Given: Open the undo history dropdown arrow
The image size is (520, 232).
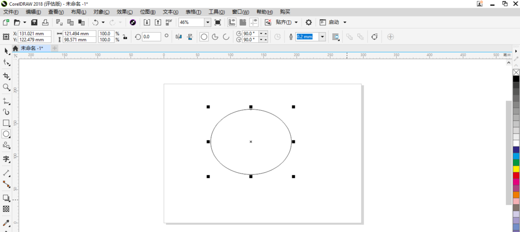Looking at the screenshot, I should click(x=103, y=22).
